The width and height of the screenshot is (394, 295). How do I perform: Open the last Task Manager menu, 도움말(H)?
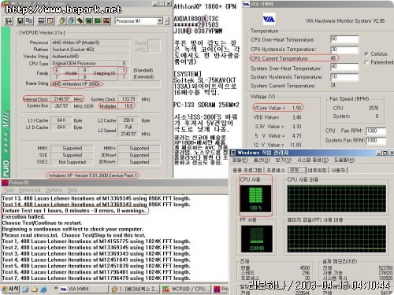[344, 160]
